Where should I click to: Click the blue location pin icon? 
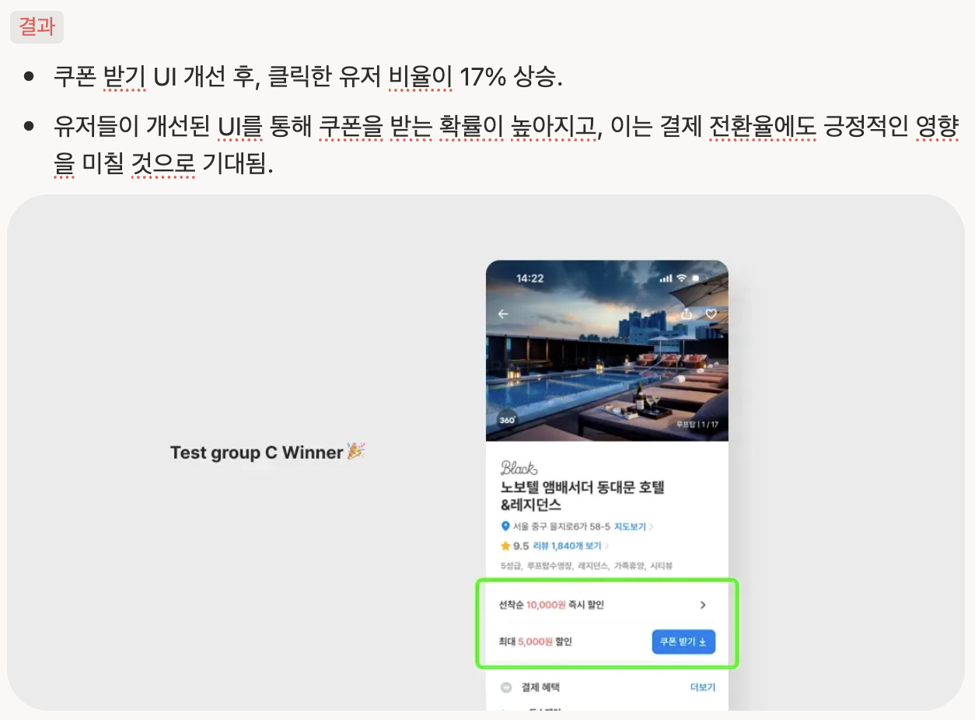[x=505, y=526]
